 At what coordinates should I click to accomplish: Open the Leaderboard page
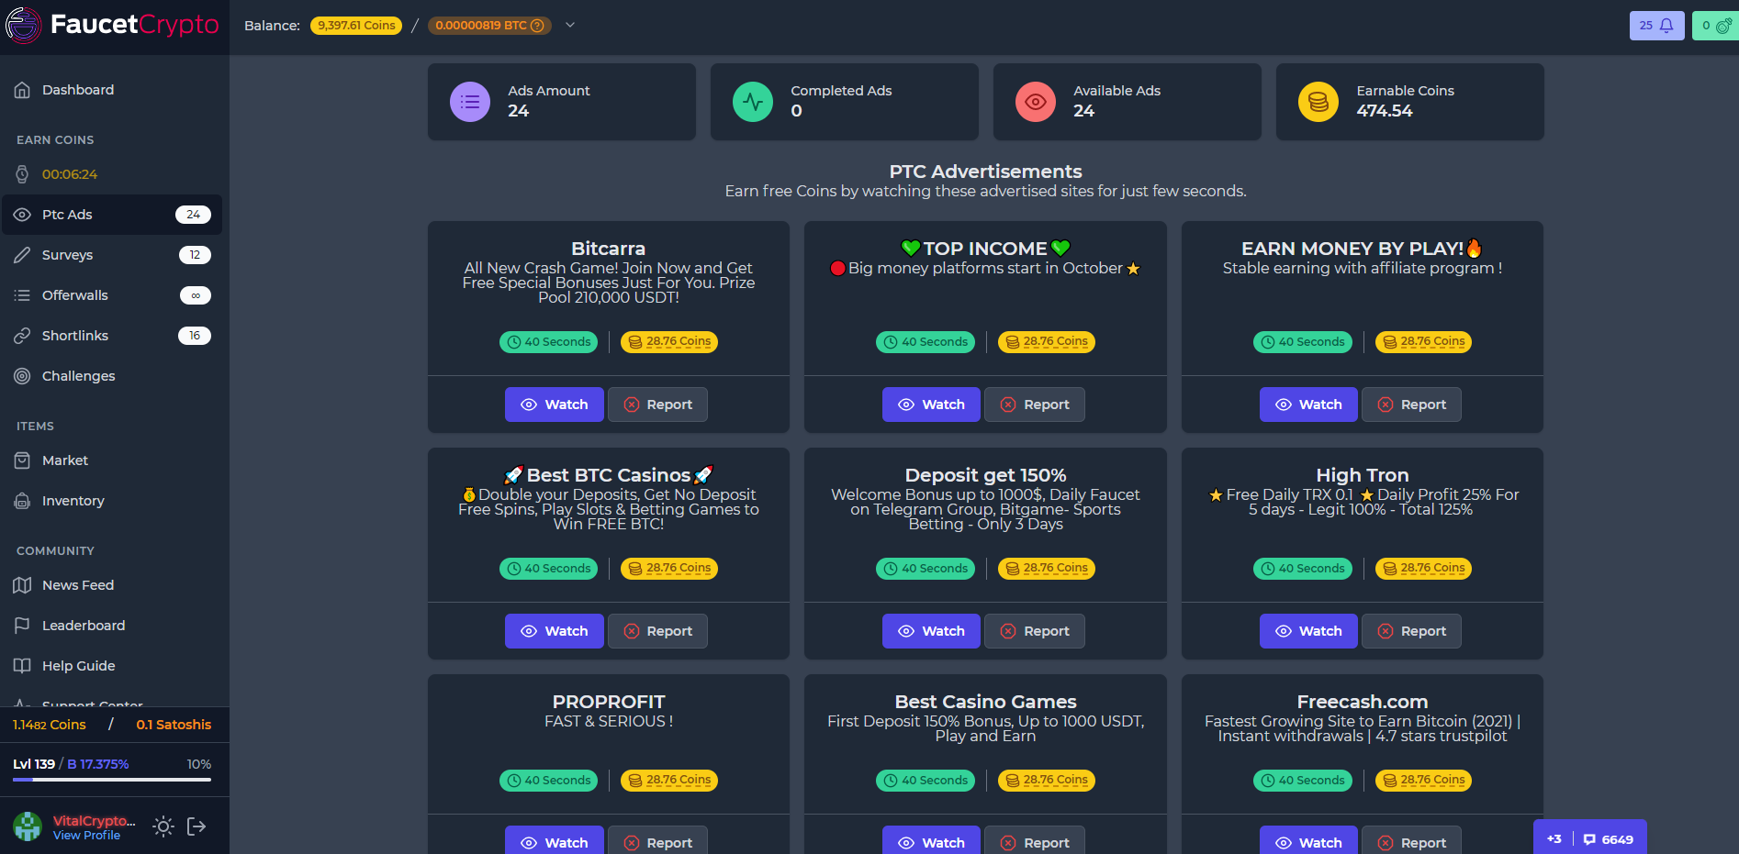coord(112,626)
